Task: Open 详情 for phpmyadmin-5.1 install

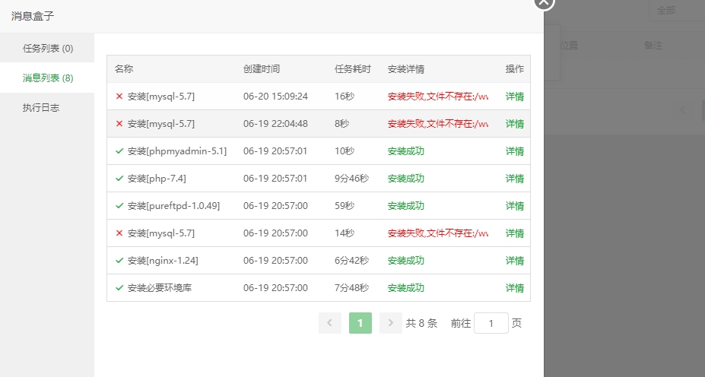Action: 514,151
